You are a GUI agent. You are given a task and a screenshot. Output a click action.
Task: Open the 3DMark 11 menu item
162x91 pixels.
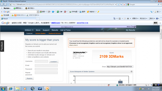(x=29, y=30)
